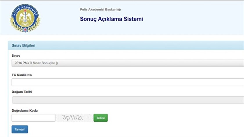244x137 pixels.
Task: Click the Polis Akademisi logo emblem
Action: (x=25, y=18)
